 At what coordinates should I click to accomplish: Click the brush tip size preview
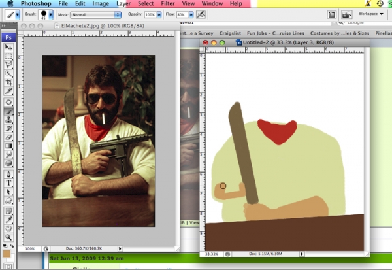pos(44,15)
